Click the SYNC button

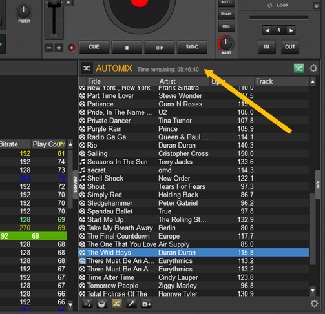pyautogui.click(x=192, y=47)
